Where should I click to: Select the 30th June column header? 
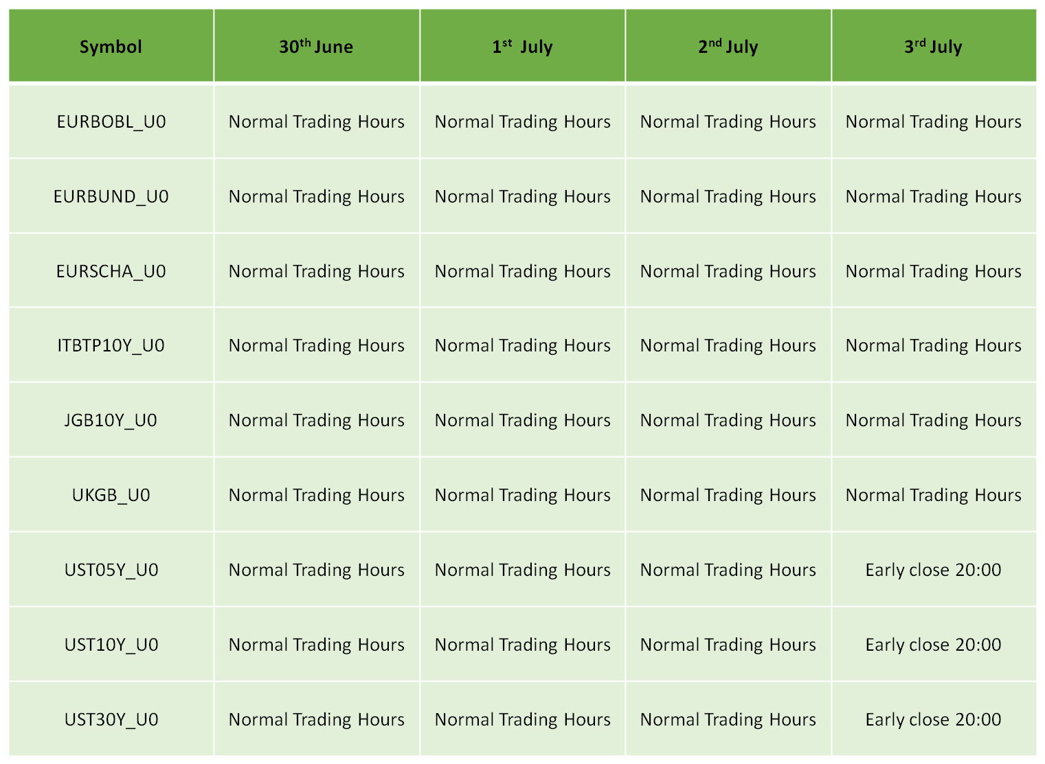tap(317, 46)
